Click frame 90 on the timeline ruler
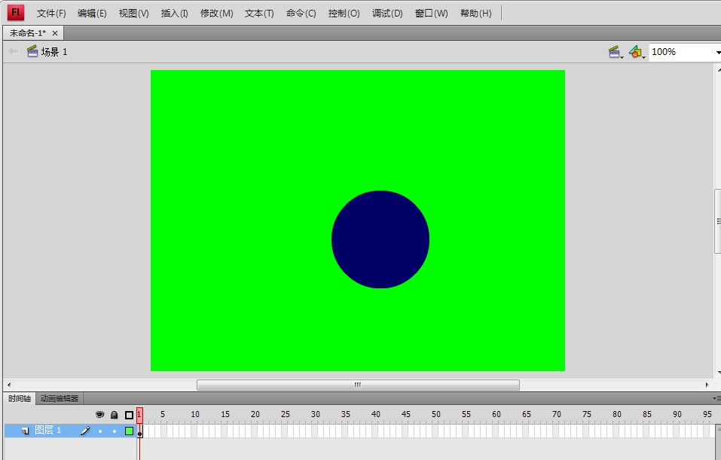Image resolution: width=721 pixels, height=460 pixels. click(x=676, y=415)
